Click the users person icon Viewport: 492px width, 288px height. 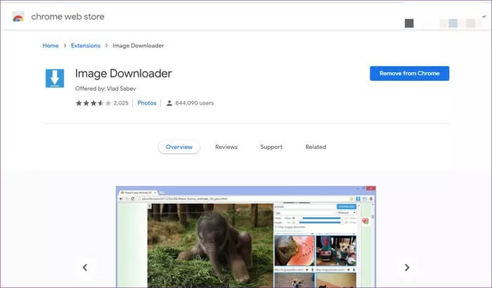click(x=169, y=103)
